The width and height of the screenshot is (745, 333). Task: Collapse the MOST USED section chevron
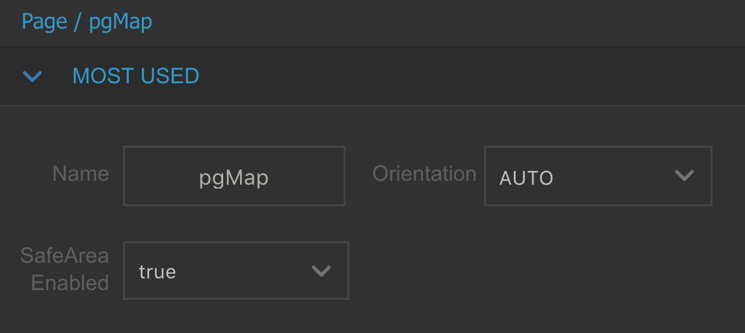pos(33,76)
